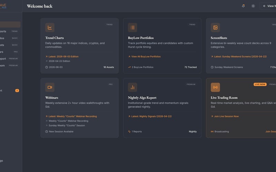Image resolution: width=276 pixels, height=172 pixels.
Task: Click the BuyLow Portfolios list icon
Action: tap(132, 28)
